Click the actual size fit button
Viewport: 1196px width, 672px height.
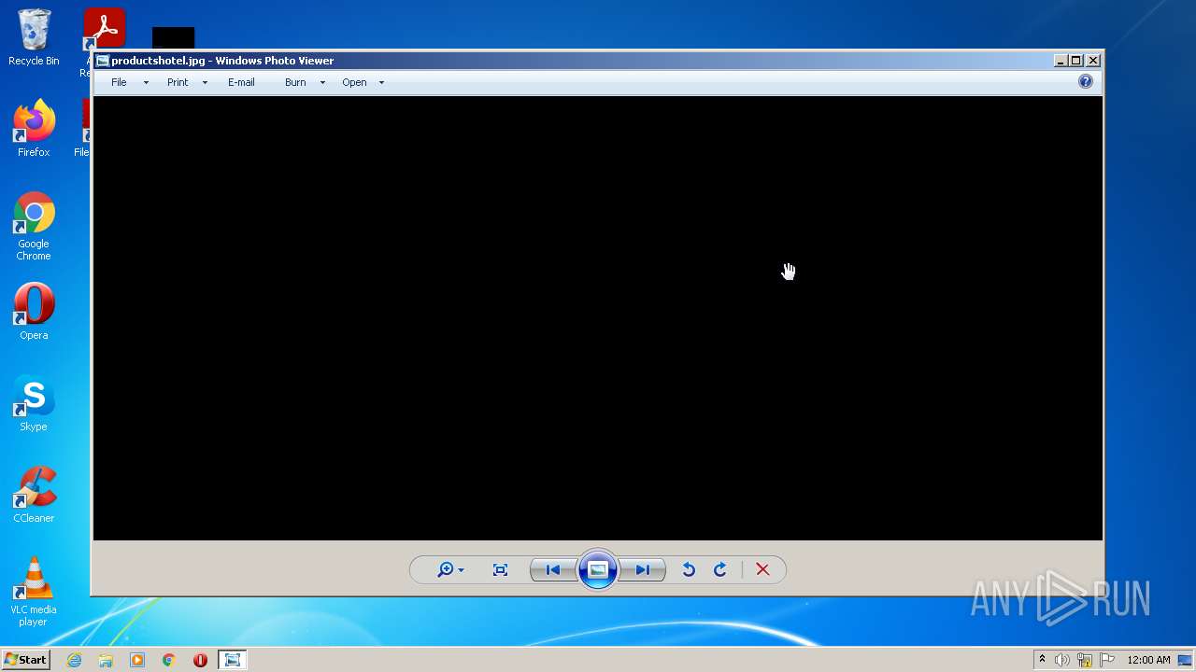click(500, 569)
